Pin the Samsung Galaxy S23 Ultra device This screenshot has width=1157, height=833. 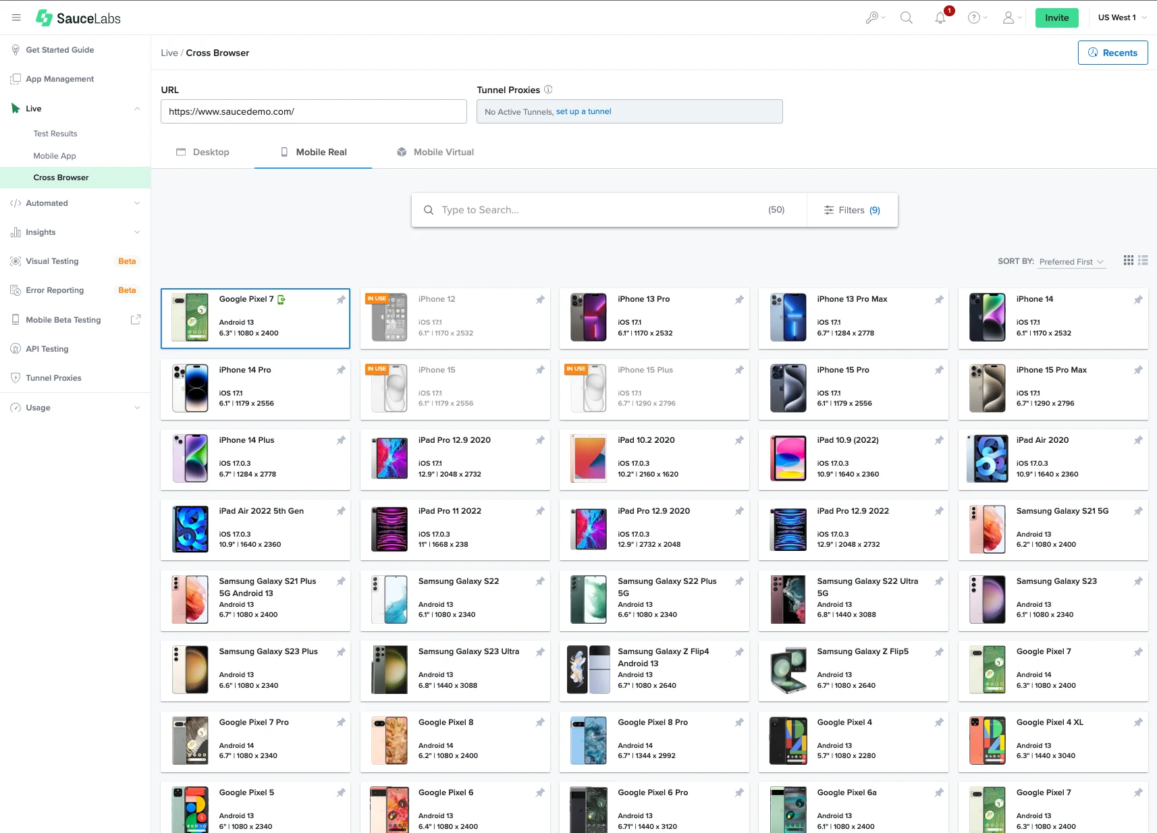pyautogui.click(x=540, y=652)
